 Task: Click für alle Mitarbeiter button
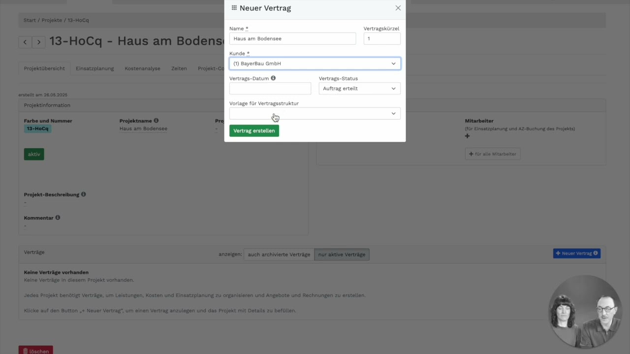click(x=493, y=154)
